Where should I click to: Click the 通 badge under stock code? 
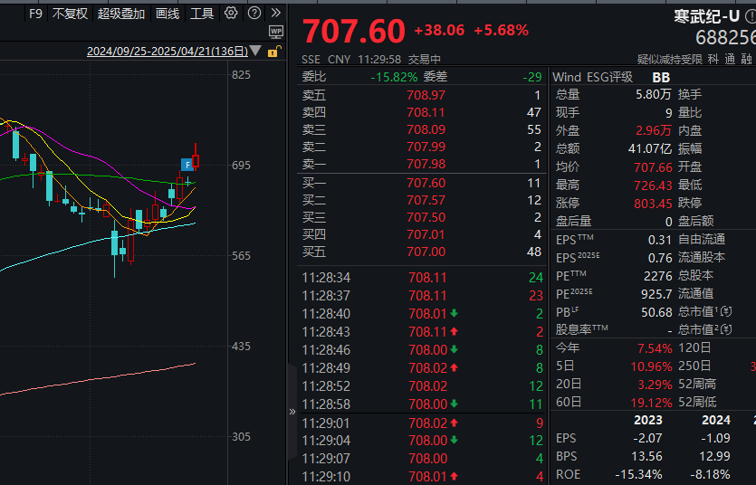tap(730, 59)
